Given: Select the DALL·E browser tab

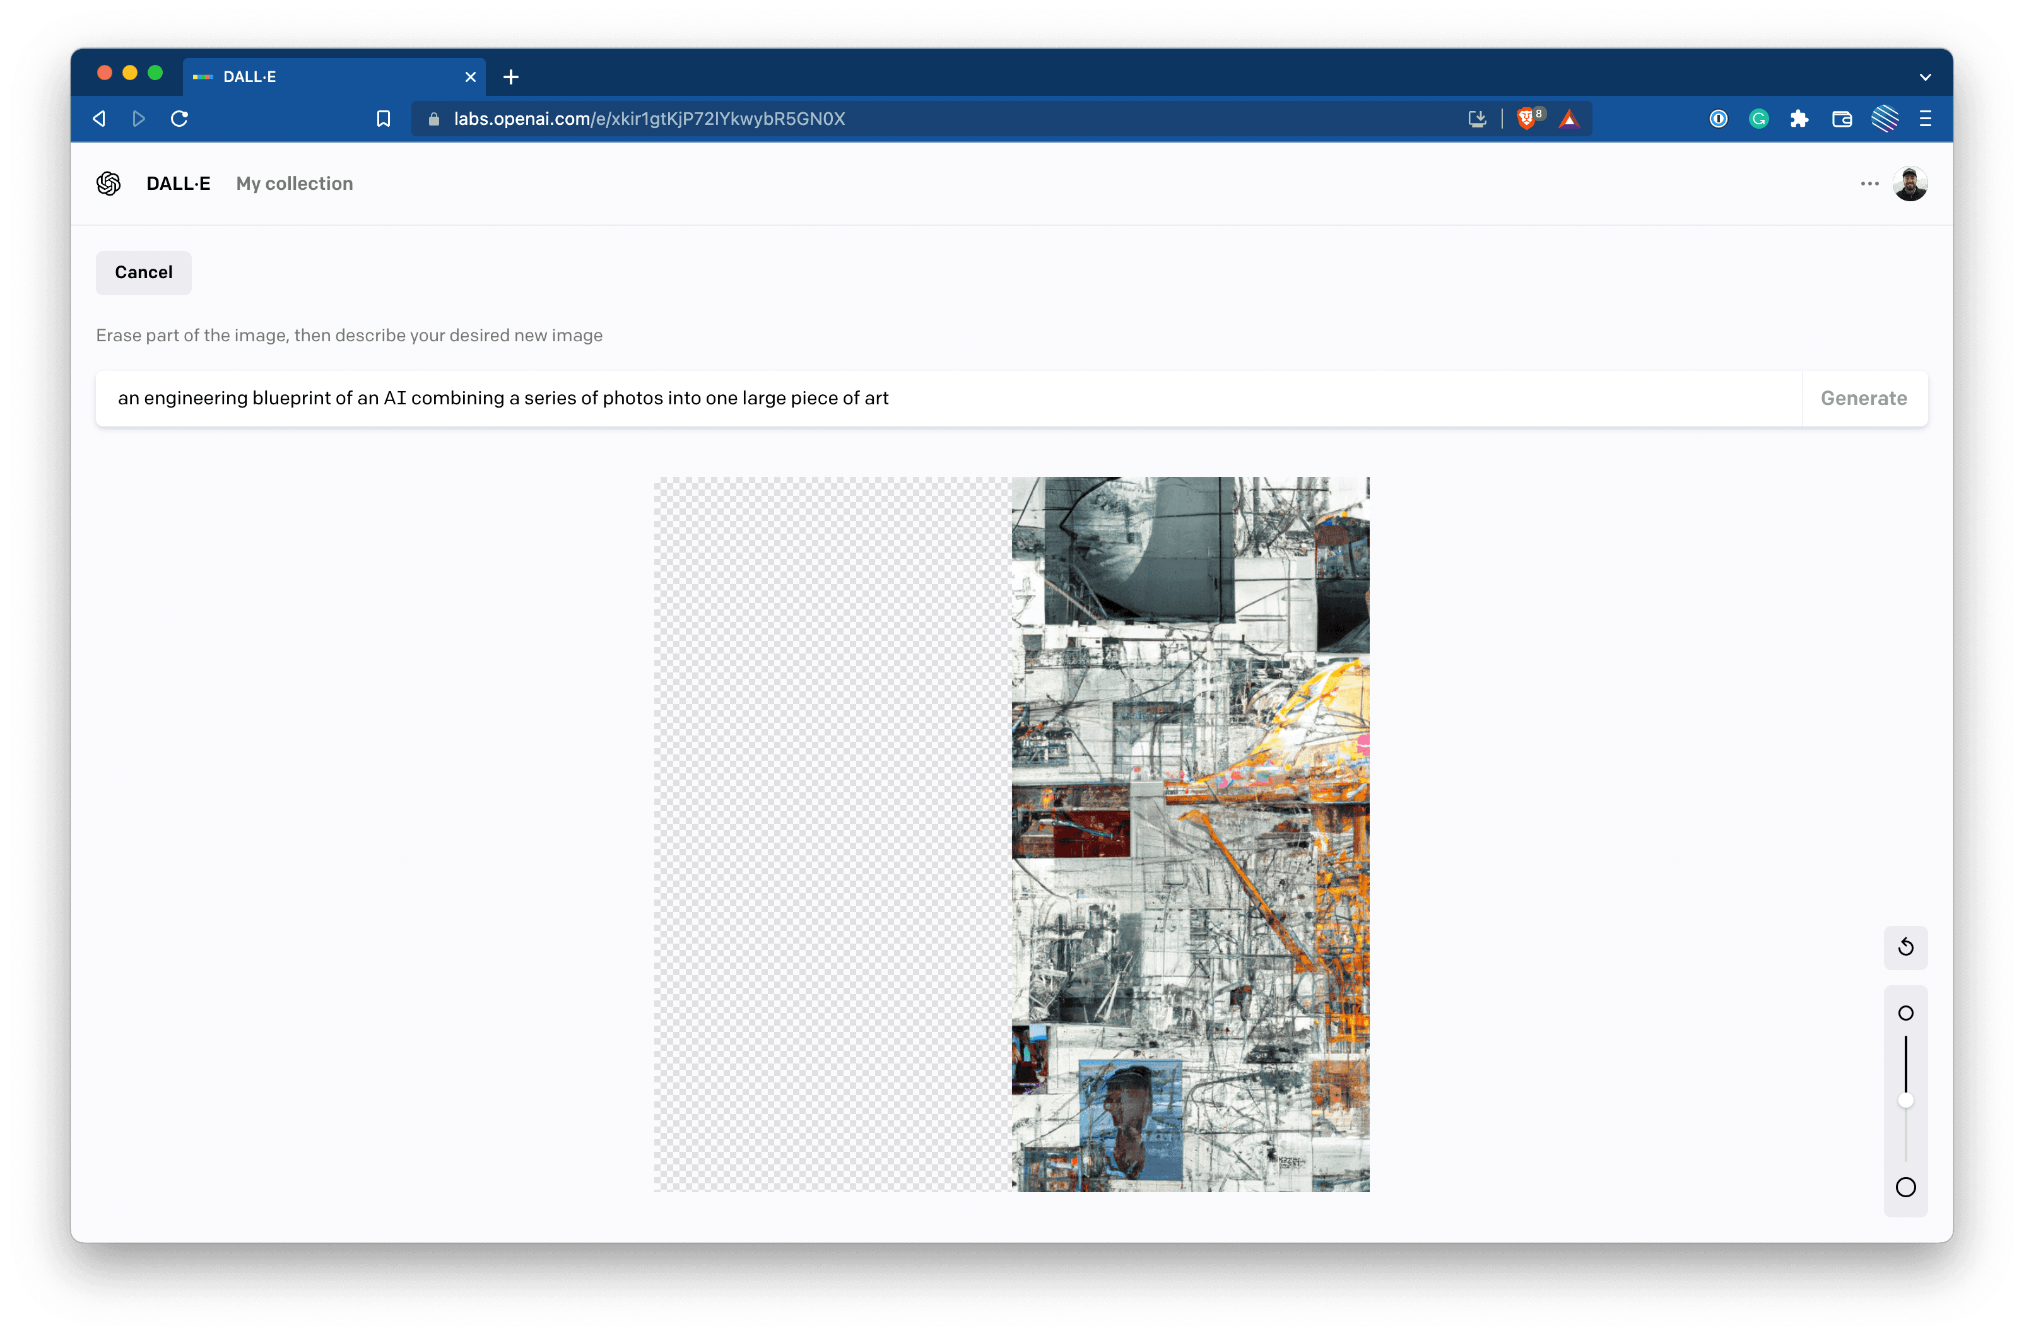Looking at the screenshot, I should [x=334, y=77].
